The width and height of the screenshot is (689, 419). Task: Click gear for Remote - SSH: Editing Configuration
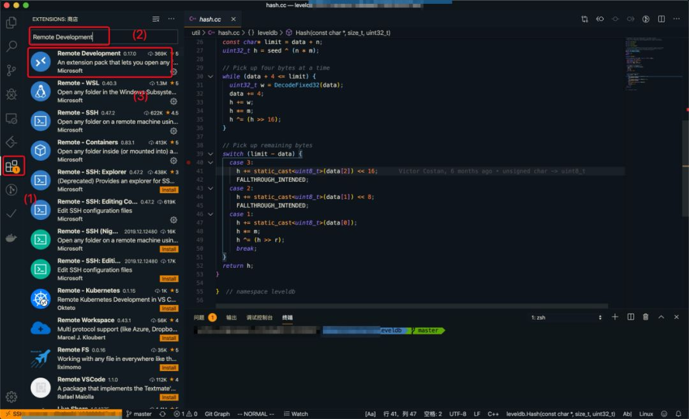click(x=174, y=219)
